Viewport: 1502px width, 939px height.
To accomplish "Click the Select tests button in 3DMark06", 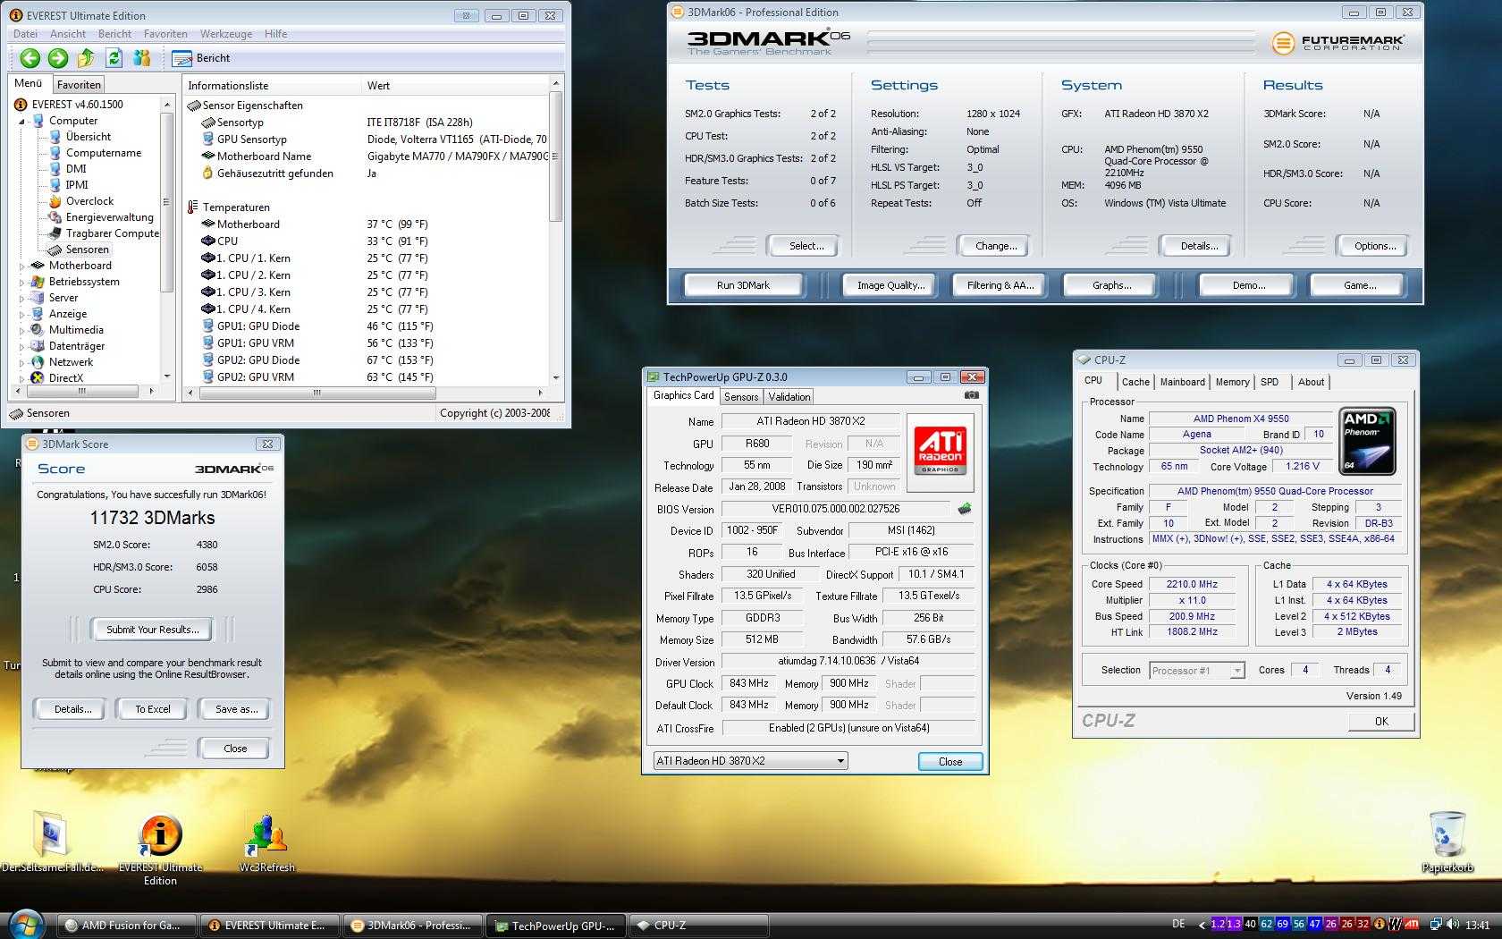I will [806, 246].
